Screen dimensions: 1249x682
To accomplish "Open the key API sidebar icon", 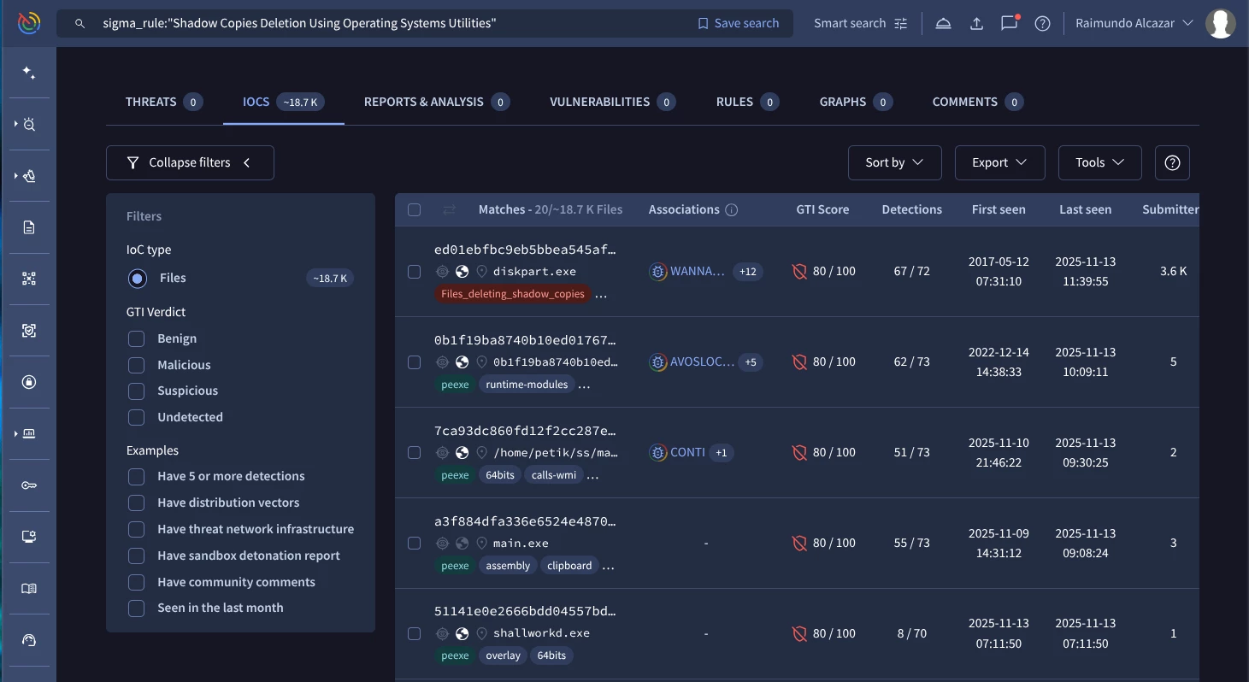I will point(29,485).
